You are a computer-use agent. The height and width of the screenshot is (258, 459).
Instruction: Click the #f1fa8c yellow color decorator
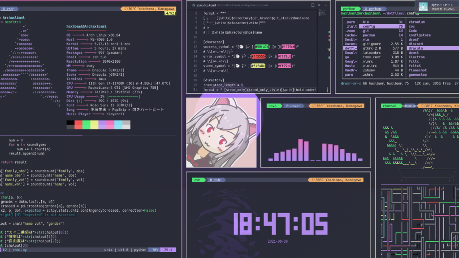click(258, 66)
